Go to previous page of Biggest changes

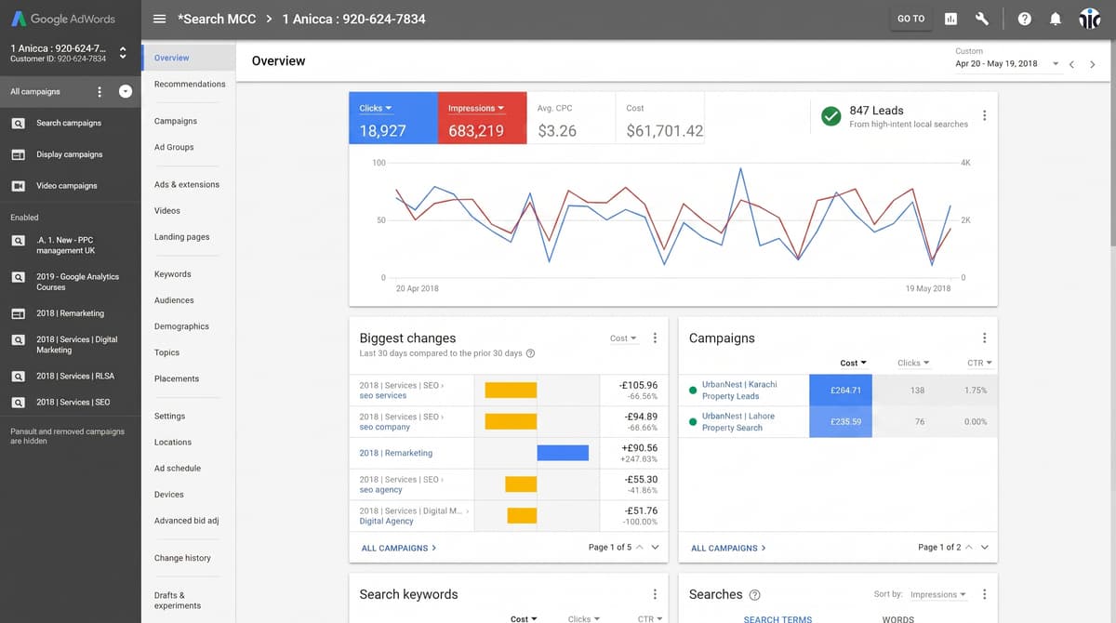coord(639,548)
